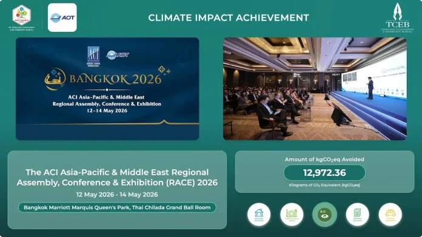Viewport: 422px width, 237px height.
Task: Click the Kilograms of CO2 Equivalent caption
Action: tap(324, 185)
